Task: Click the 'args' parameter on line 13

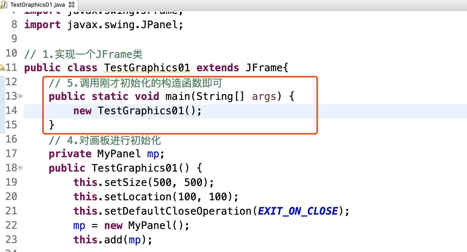Action: [264, 97]
